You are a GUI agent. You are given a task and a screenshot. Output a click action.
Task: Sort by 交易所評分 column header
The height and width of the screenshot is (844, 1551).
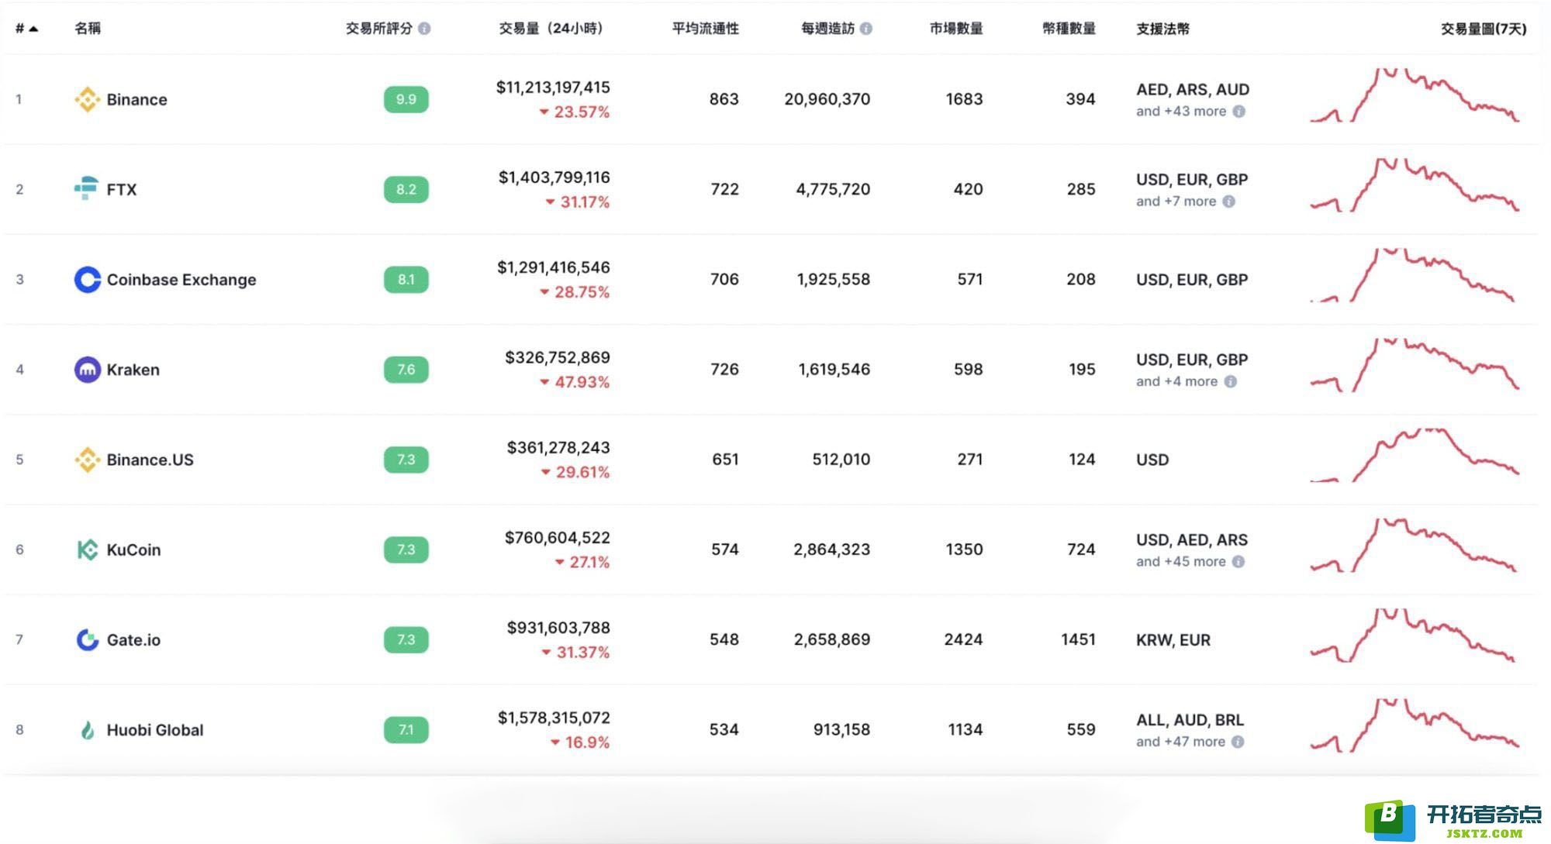tap(378, 29)
